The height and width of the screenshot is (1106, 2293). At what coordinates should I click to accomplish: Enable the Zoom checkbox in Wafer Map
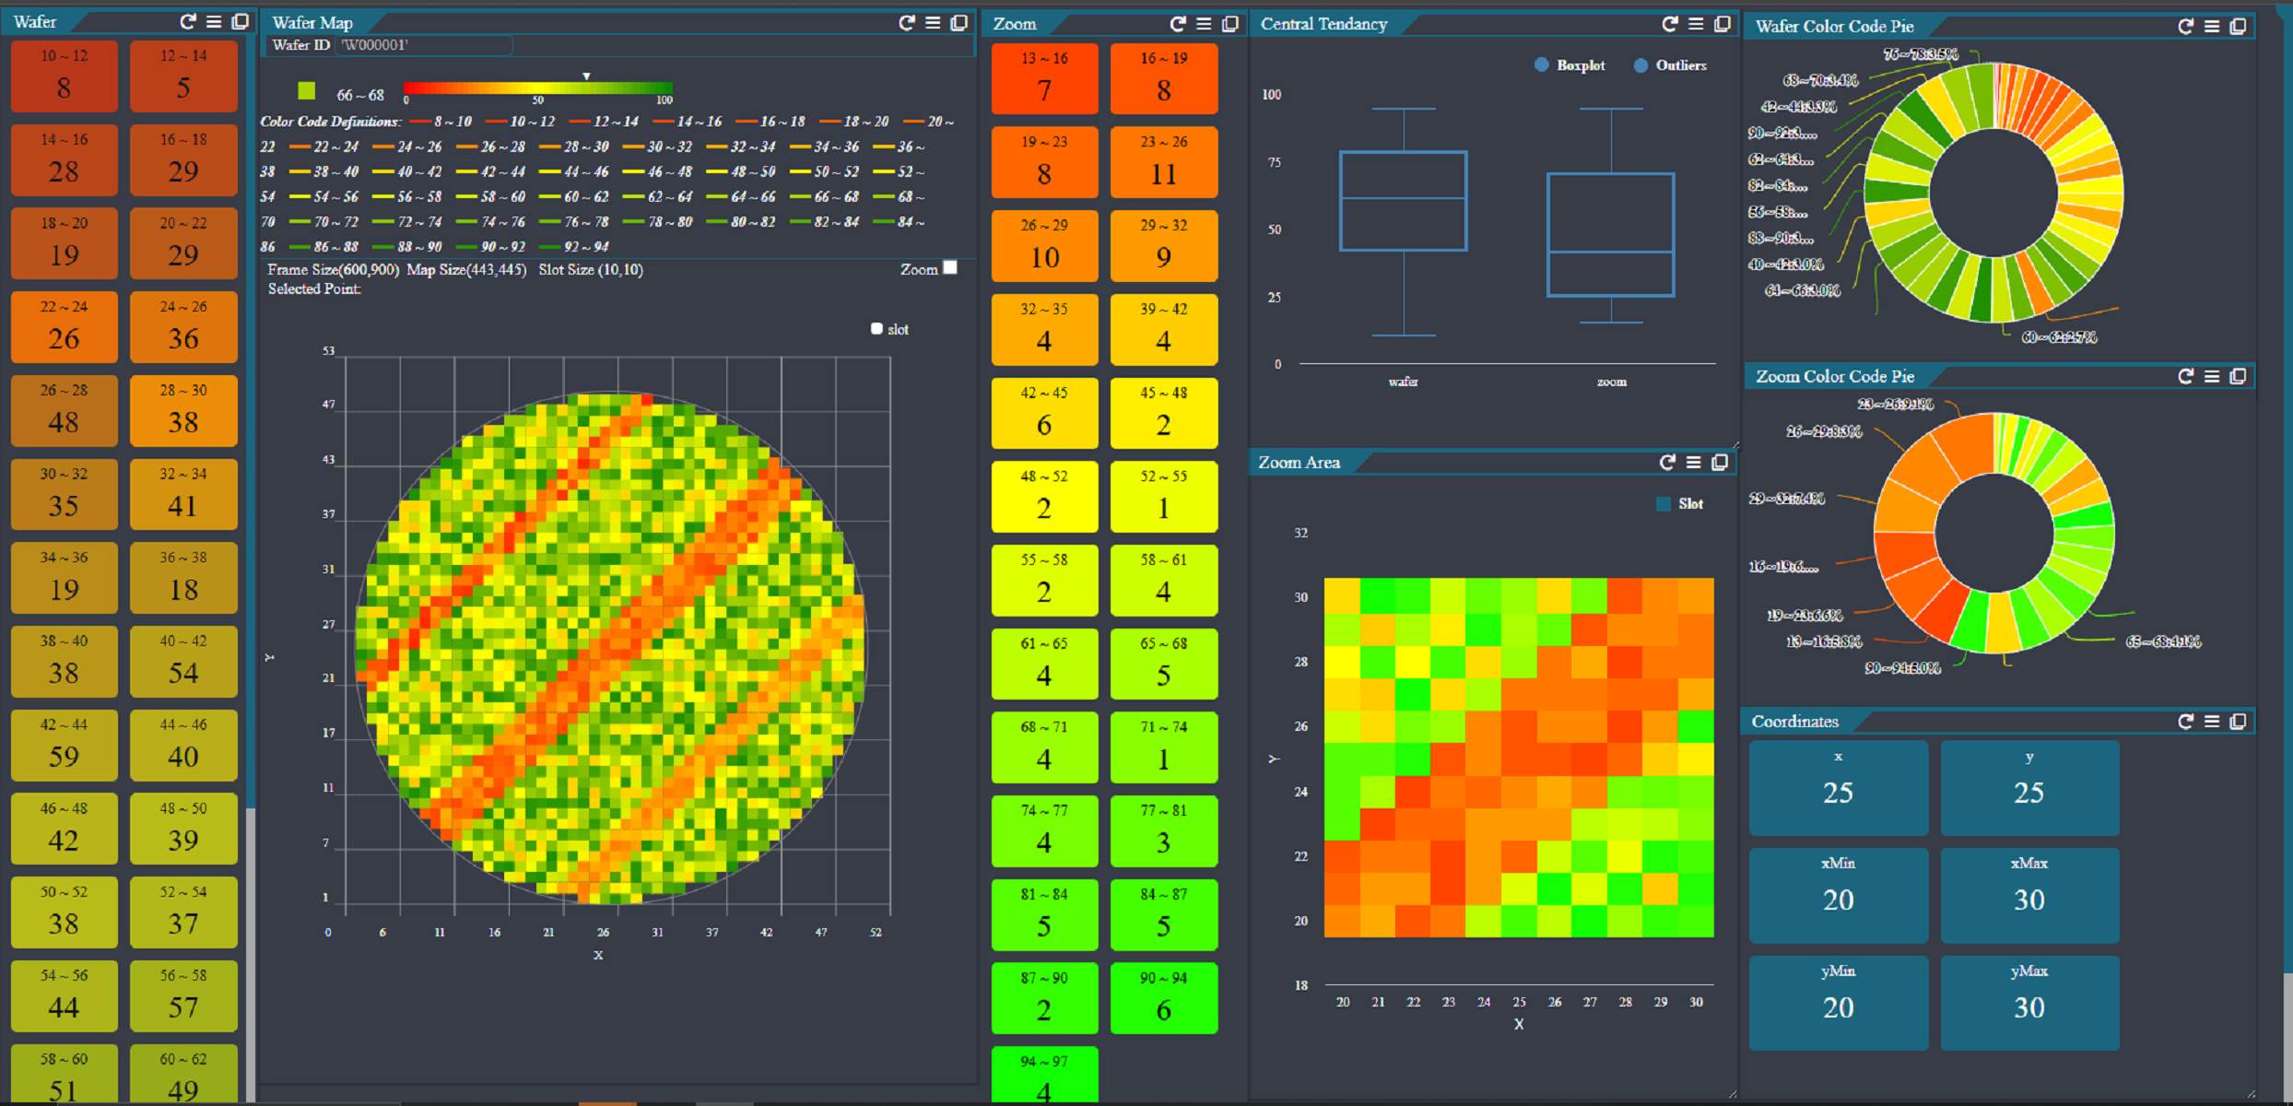(950, 268)
